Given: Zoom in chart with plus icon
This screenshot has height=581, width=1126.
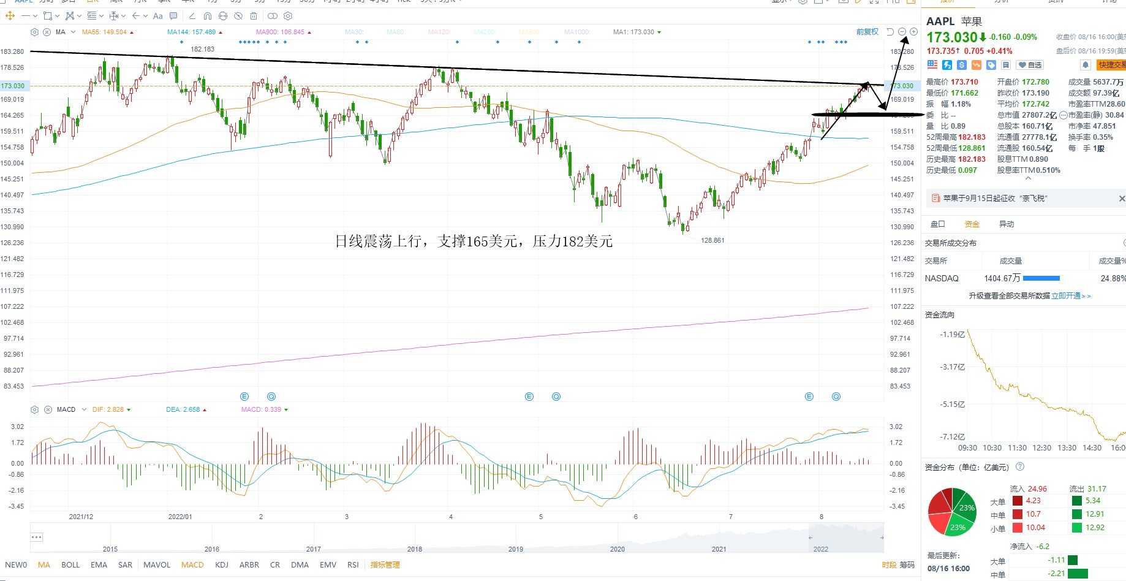Looking at the screenshot, I should [913, 32].
